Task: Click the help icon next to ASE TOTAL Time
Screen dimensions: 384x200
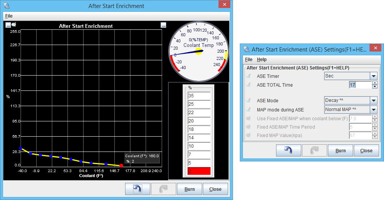Action: coord(249,85)
